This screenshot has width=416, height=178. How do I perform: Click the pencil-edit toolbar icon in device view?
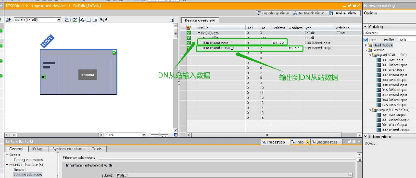pos(82,20)
